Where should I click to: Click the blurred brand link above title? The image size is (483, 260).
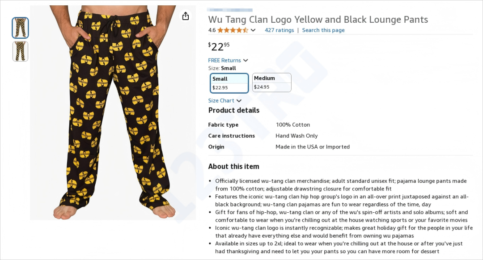tap(230, 10)
